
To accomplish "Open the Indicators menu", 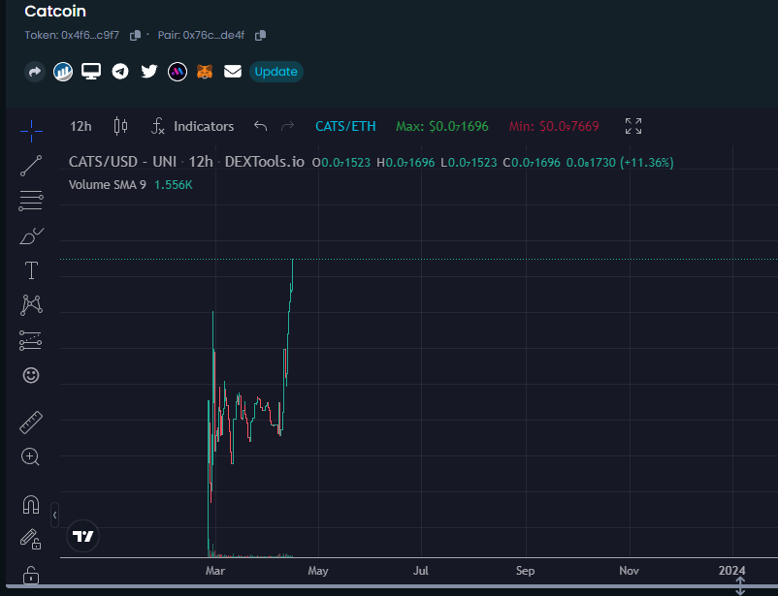I will click(192, 126).
